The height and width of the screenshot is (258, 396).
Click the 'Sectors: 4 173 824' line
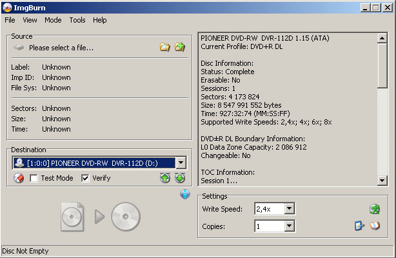(x=230, y=97)
